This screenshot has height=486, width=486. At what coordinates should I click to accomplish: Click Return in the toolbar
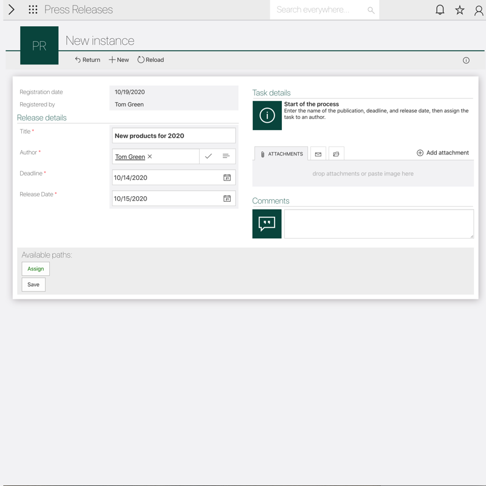pyautogui.click(x=87, y=60)
